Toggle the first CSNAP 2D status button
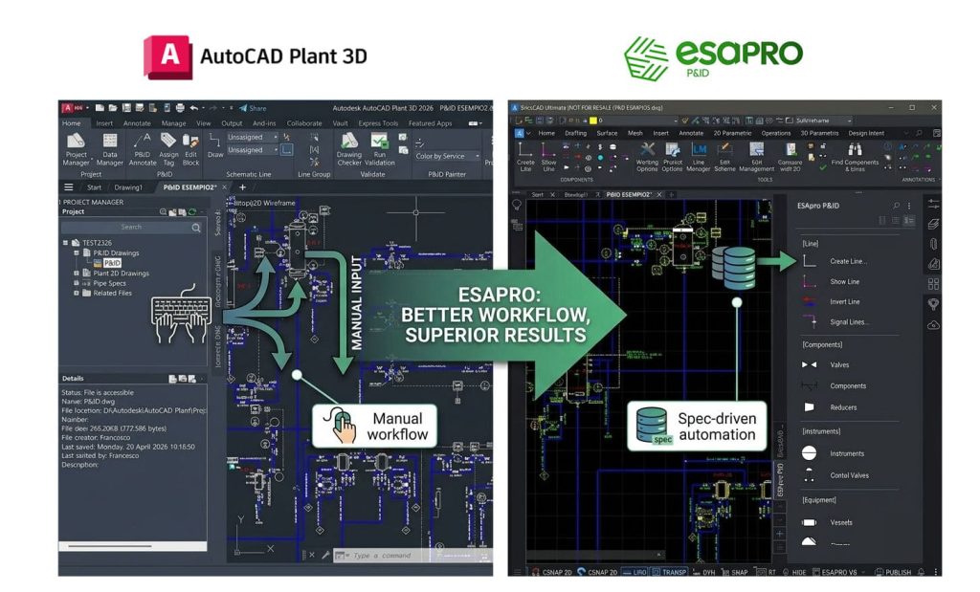 pos(552,572)
